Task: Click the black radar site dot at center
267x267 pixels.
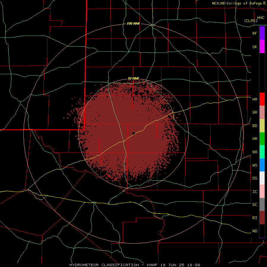Action: tap(133, 133)
